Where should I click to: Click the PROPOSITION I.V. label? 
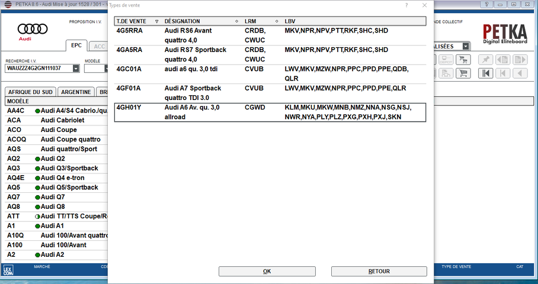(x=85, y=22)
